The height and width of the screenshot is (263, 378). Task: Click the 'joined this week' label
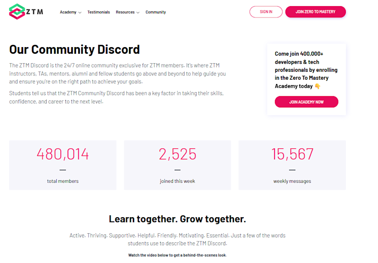178,181
